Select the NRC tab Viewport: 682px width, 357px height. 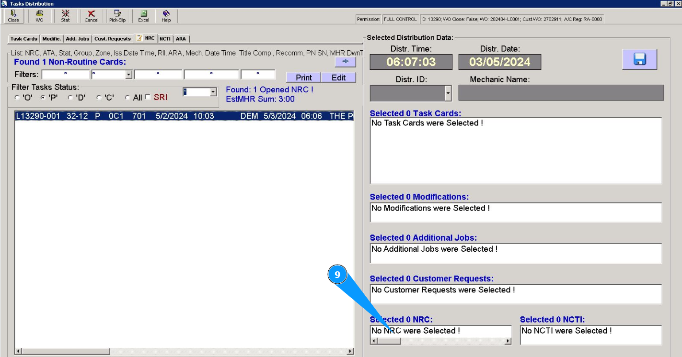click(x=146, y=38)
